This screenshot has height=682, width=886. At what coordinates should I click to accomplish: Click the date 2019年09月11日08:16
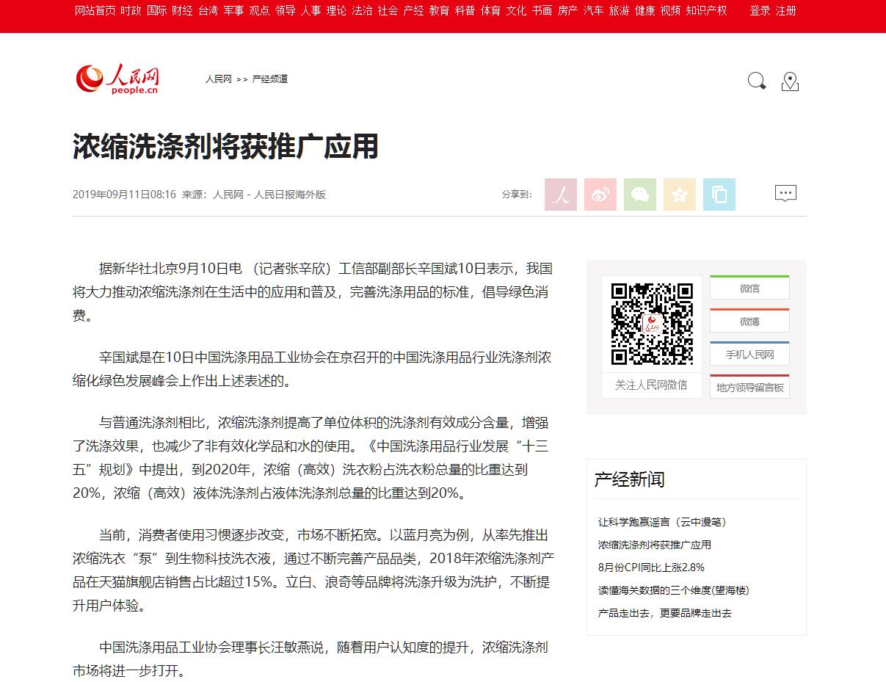point(124,195)
